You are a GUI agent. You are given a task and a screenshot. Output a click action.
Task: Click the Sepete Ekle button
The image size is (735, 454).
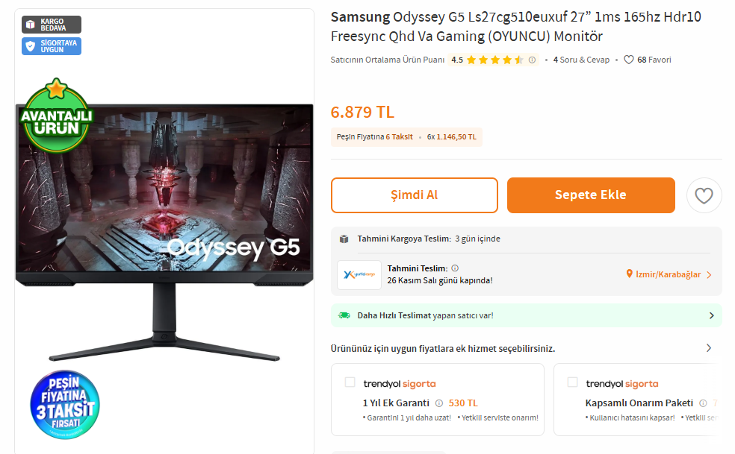click(591, 195)
